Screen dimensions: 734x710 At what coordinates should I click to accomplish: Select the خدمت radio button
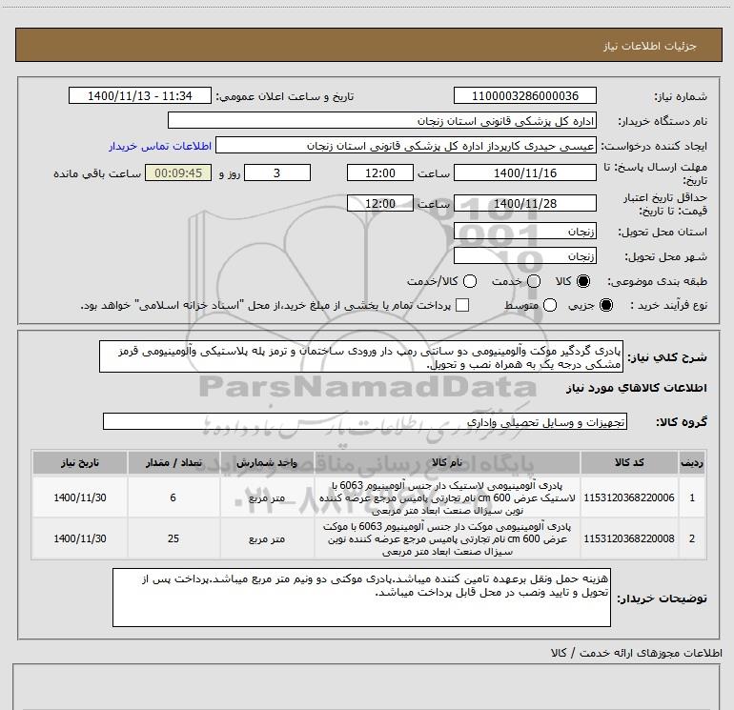[534, 281]
